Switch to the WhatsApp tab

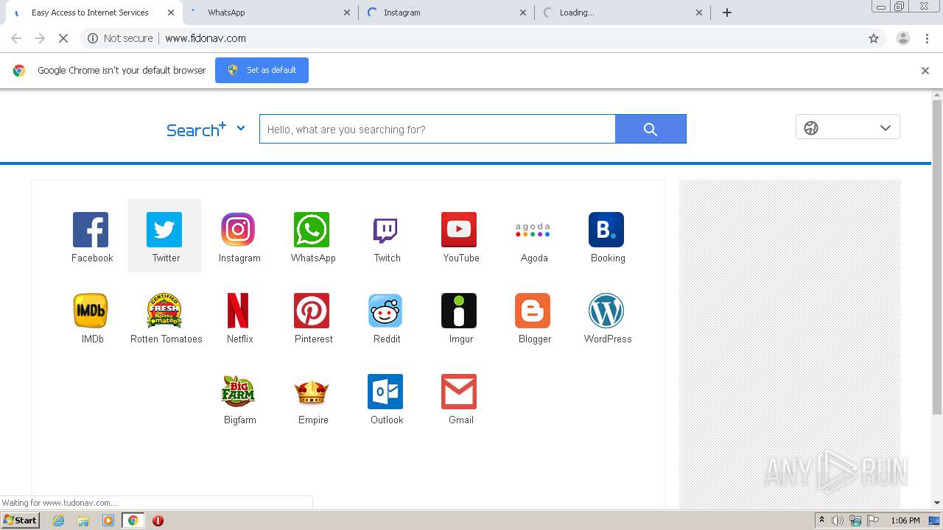click(271, 13)
